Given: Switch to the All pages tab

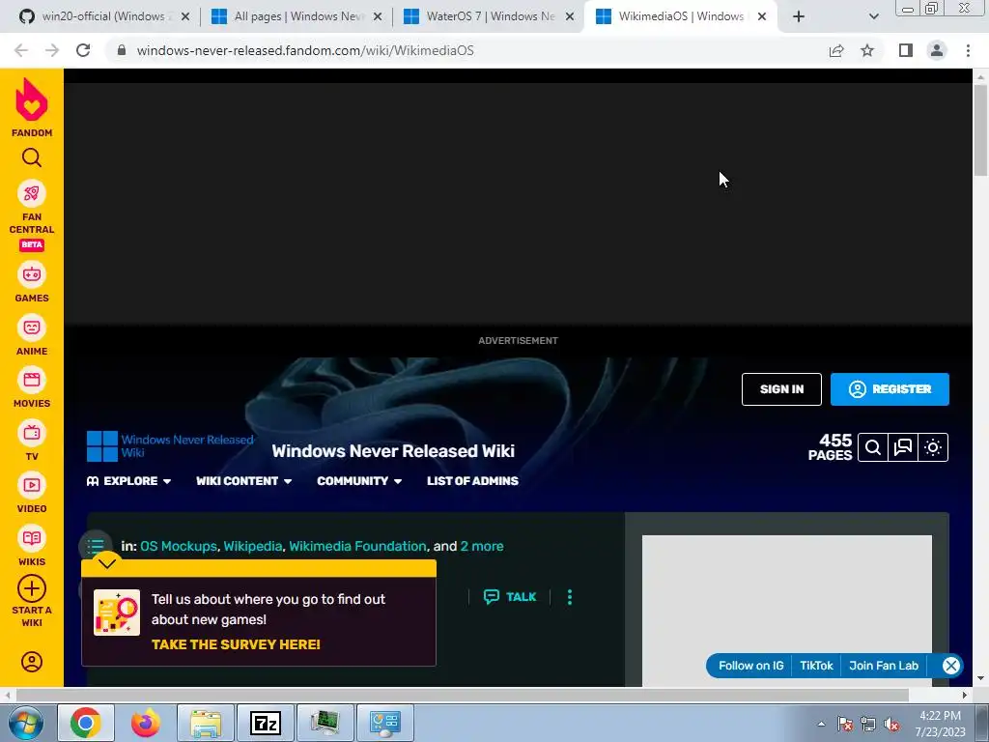Looking at the screenshot, I should [x=296, y=16].
